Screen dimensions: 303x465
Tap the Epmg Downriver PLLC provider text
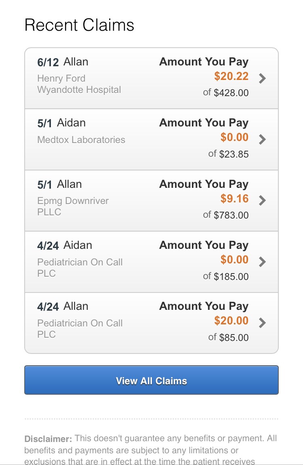pyautogui.click(x=73, y=206)
